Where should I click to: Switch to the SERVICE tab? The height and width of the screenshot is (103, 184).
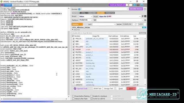(x=16, y=5)
